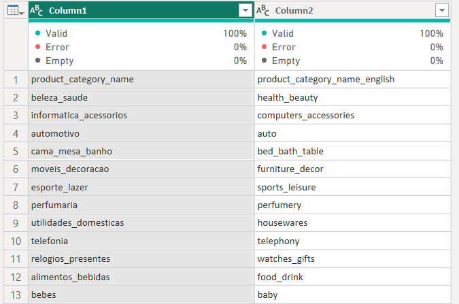Click Column2 Empty quality label
This screenshot has height=304, width=459.
[286, 61]
